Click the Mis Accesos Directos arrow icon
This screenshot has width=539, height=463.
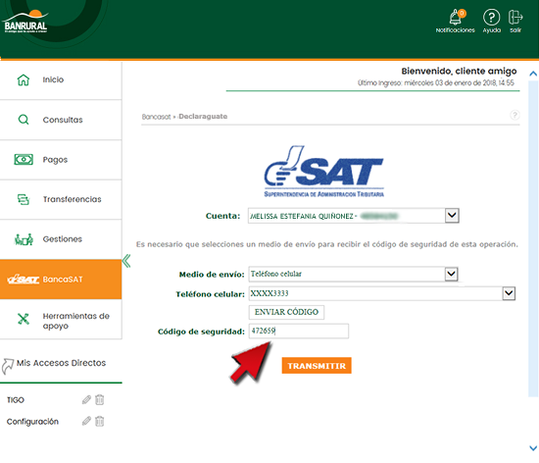click(8, 366)
